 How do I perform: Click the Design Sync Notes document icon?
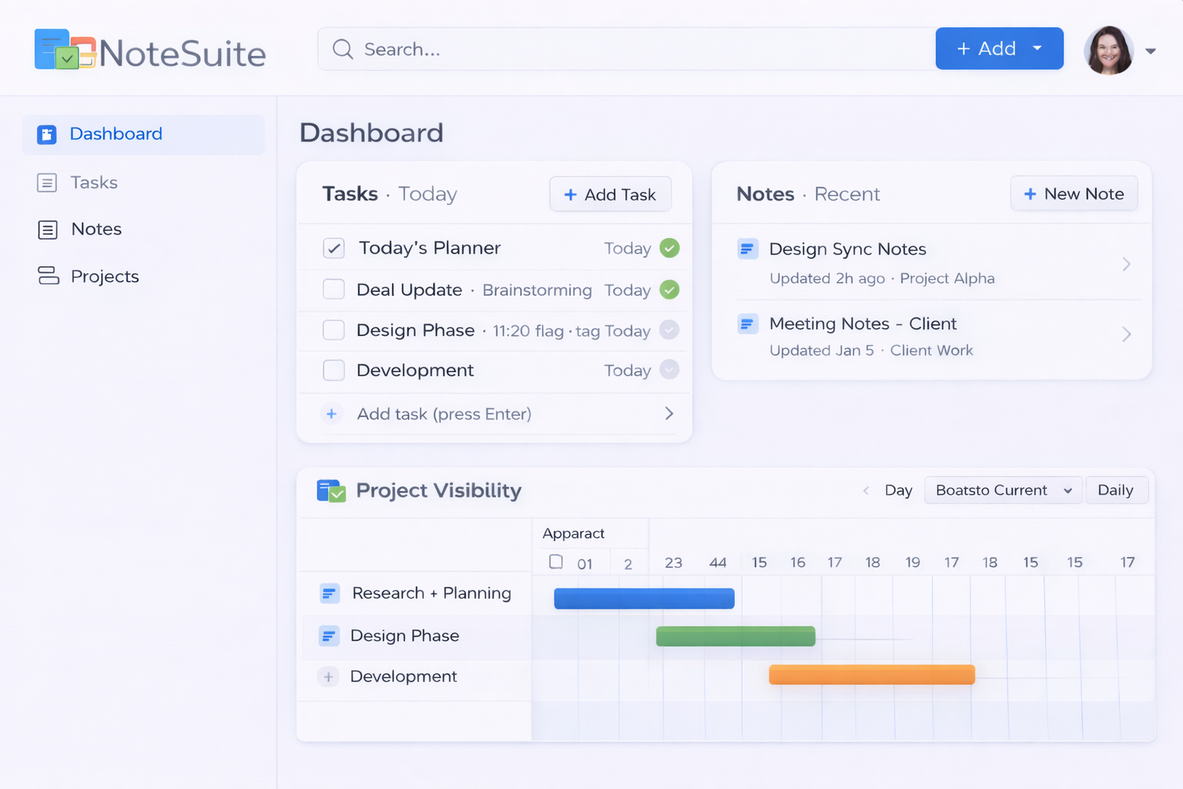pos(747,248)
